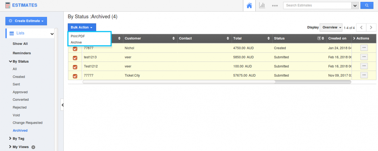Go to previous page arrow
The image size is (378, 151).
pyautogui.click(x=361, y=27)
